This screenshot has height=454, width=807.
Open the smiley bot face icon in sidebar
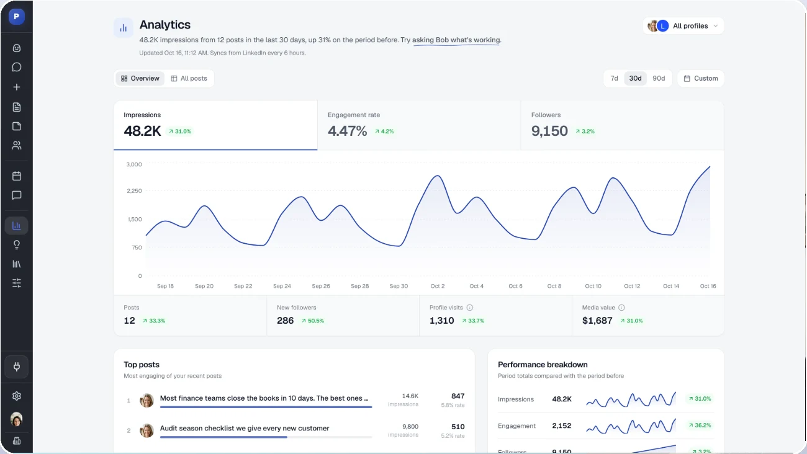point(17,48)
